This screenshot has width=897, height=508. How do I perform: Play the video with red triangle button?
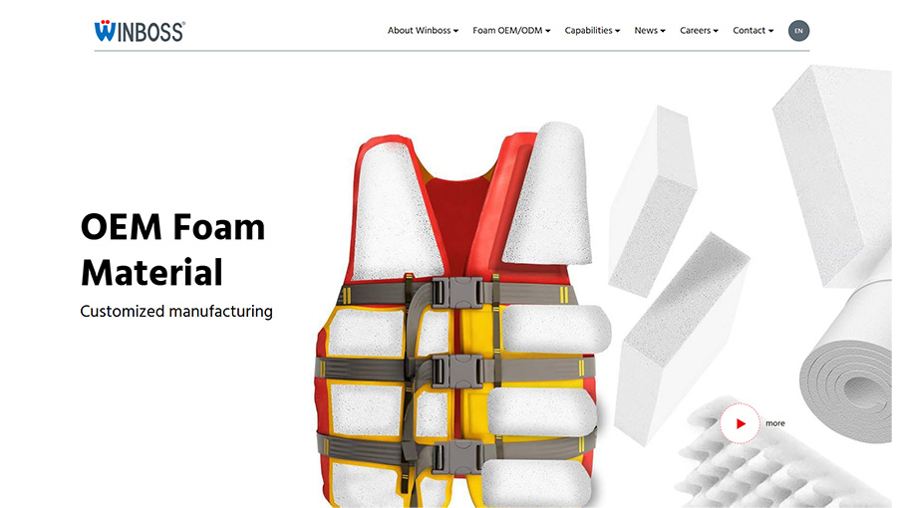pyautogui.click(x=740, y=423)
